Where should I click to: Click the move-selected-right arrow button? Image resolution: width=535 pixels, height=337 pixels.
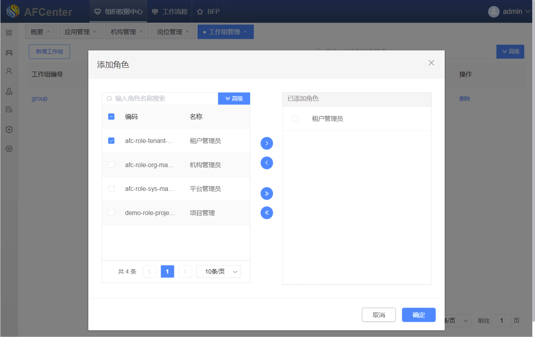click(267, 143)
